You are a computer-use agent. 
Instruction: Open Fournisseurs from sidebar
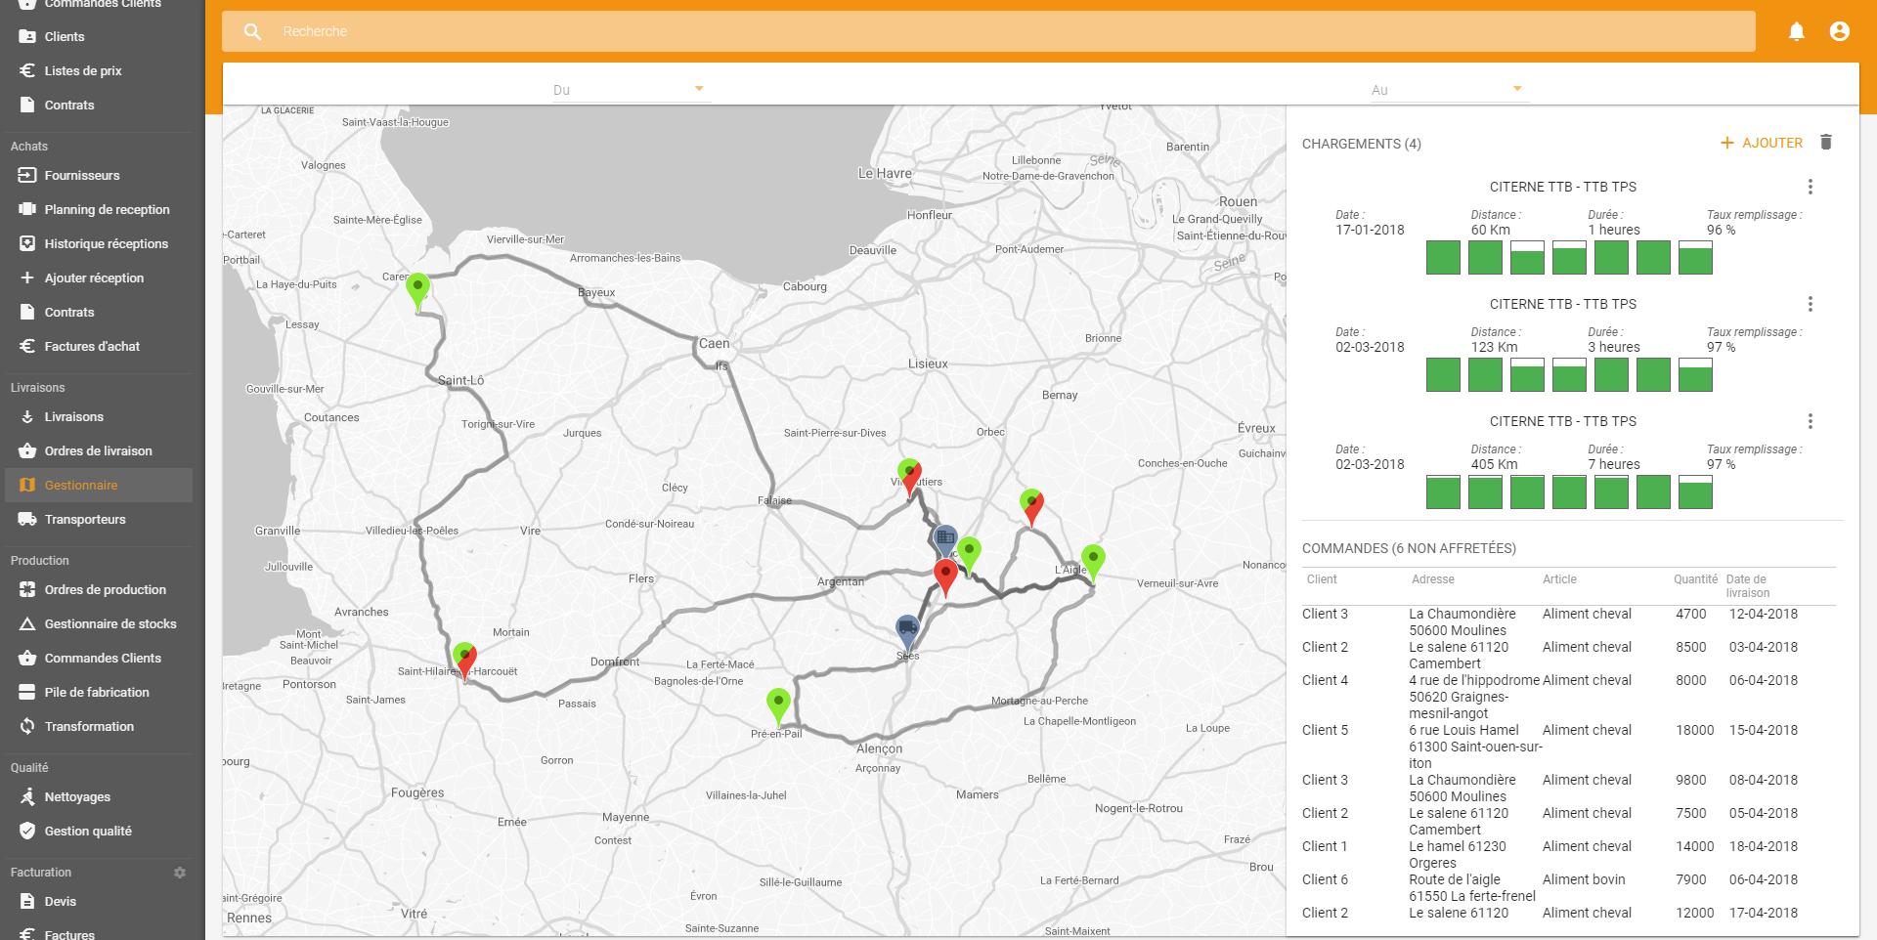[x=82, y=176]
